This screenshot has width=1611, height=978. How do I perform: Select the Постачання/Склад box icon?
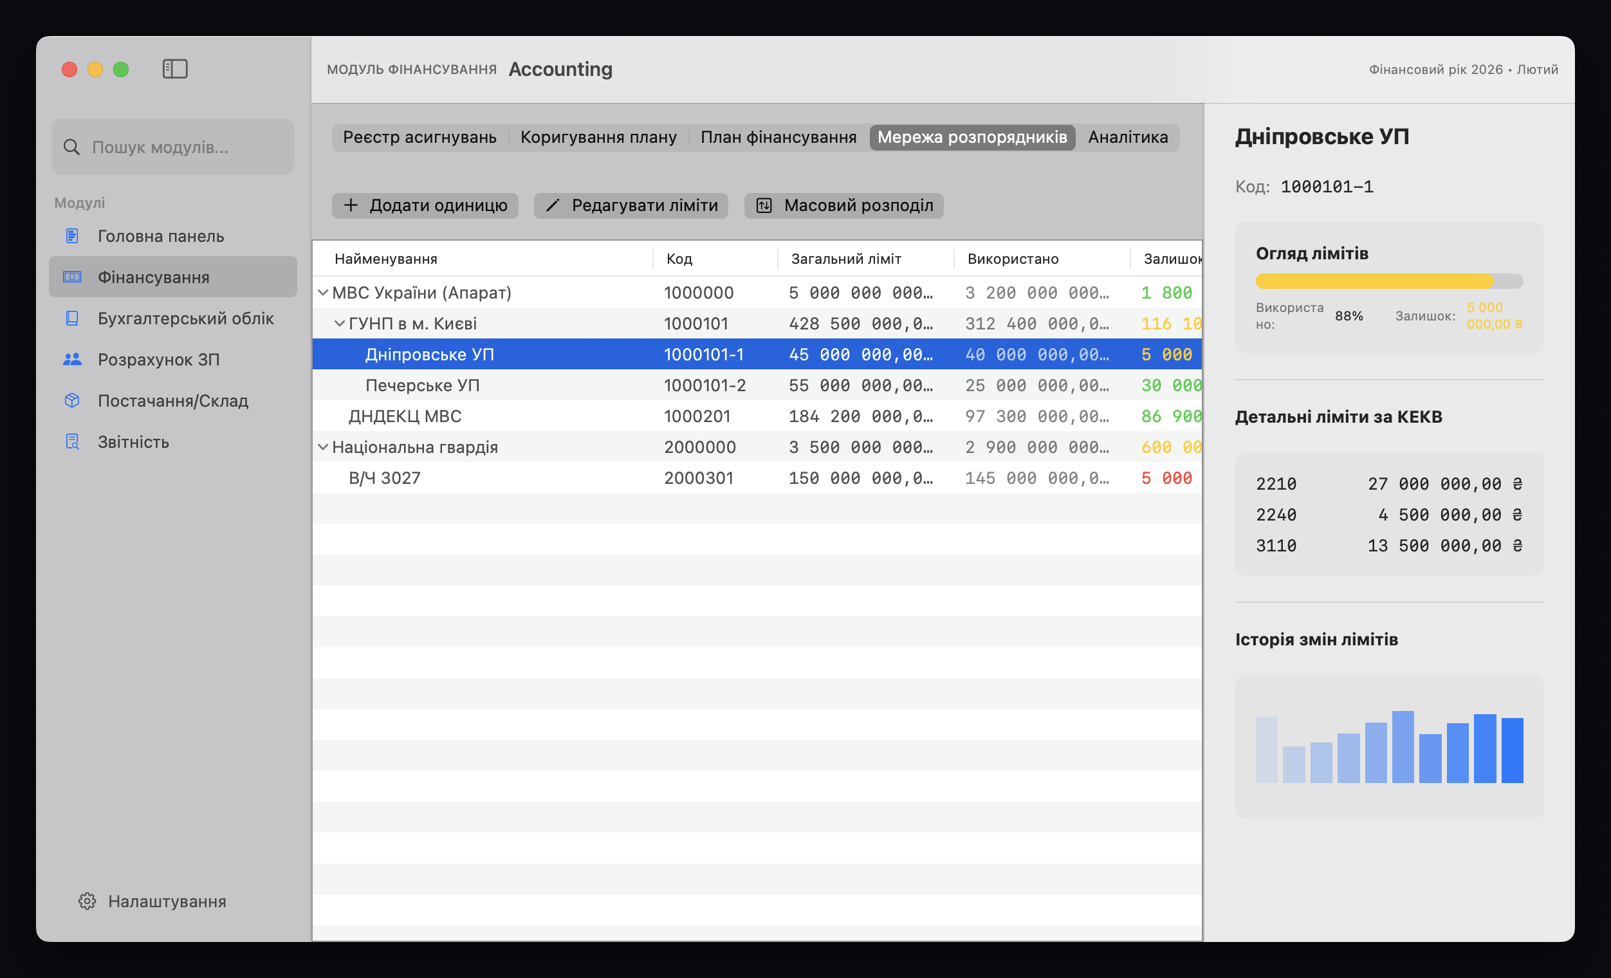(72, 401)
